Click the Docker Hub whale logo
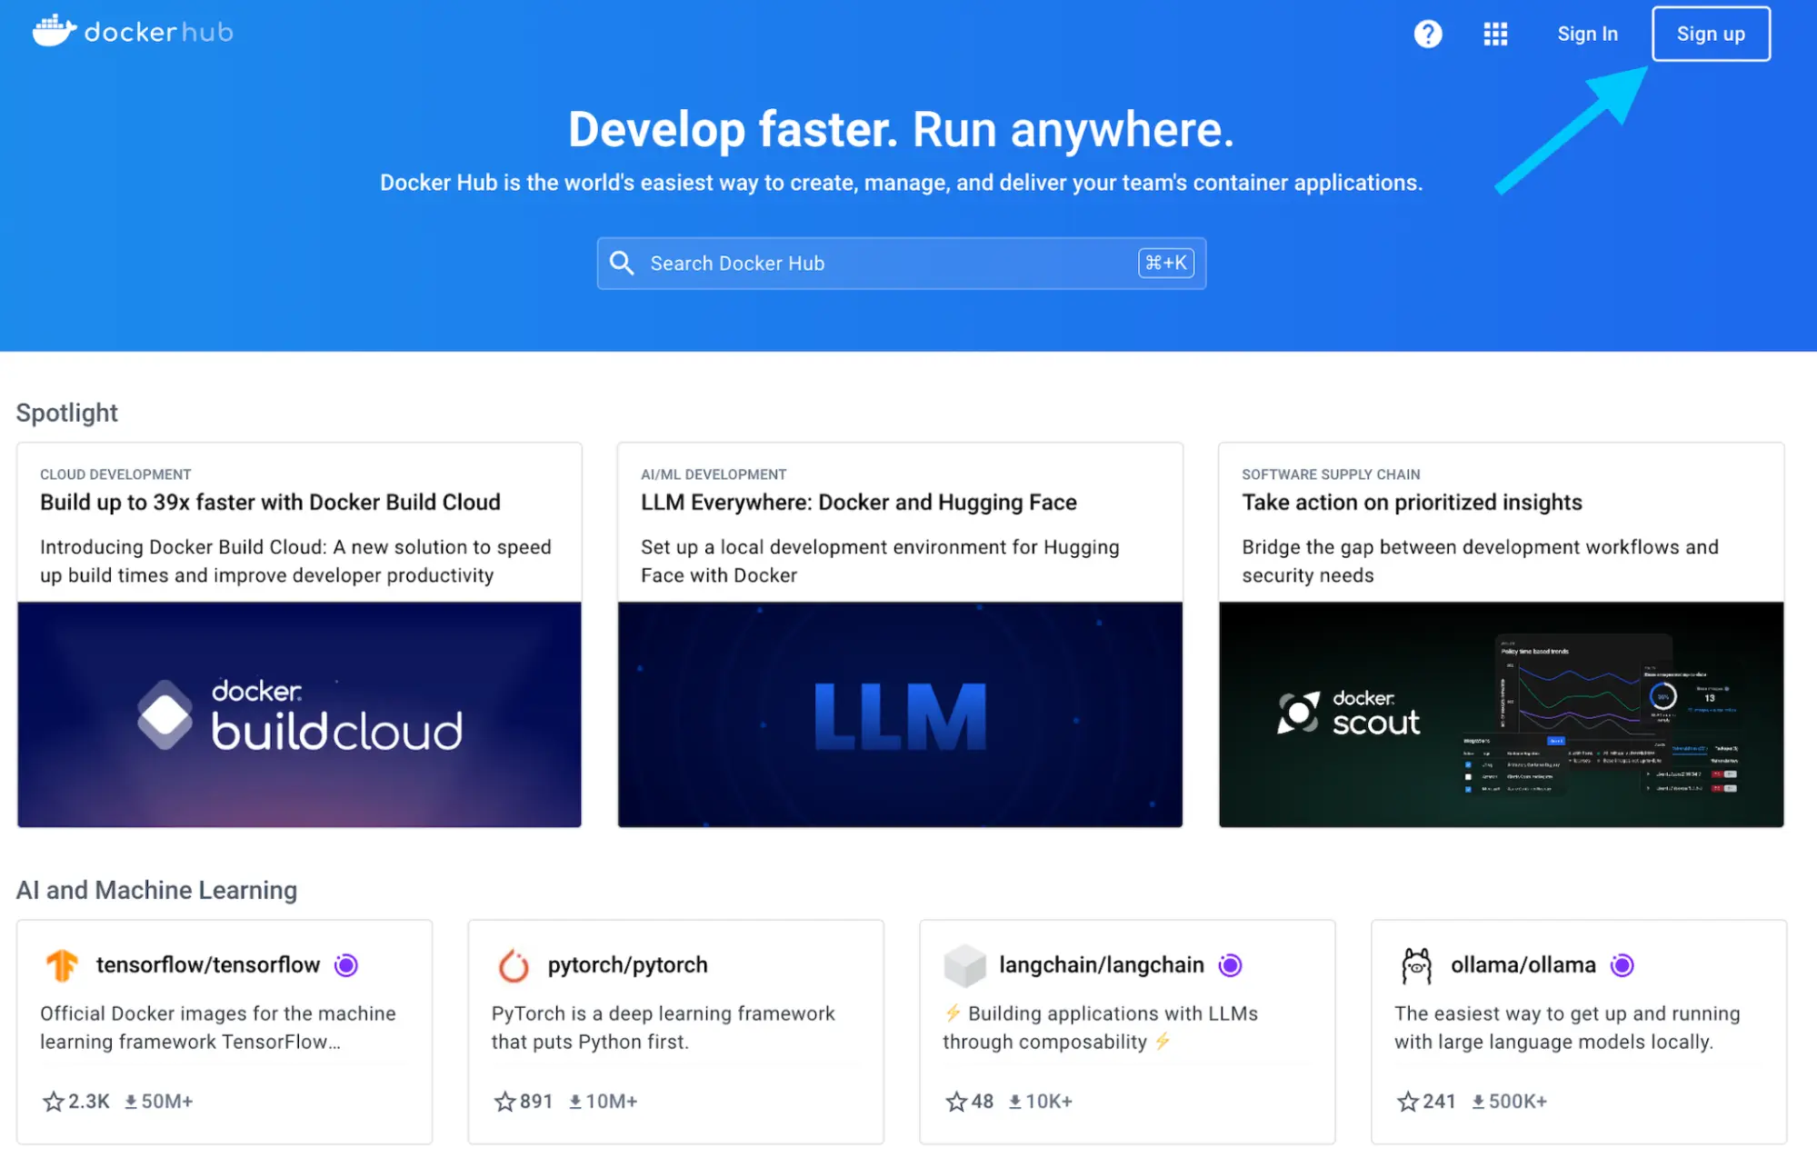 pos(53,31)
